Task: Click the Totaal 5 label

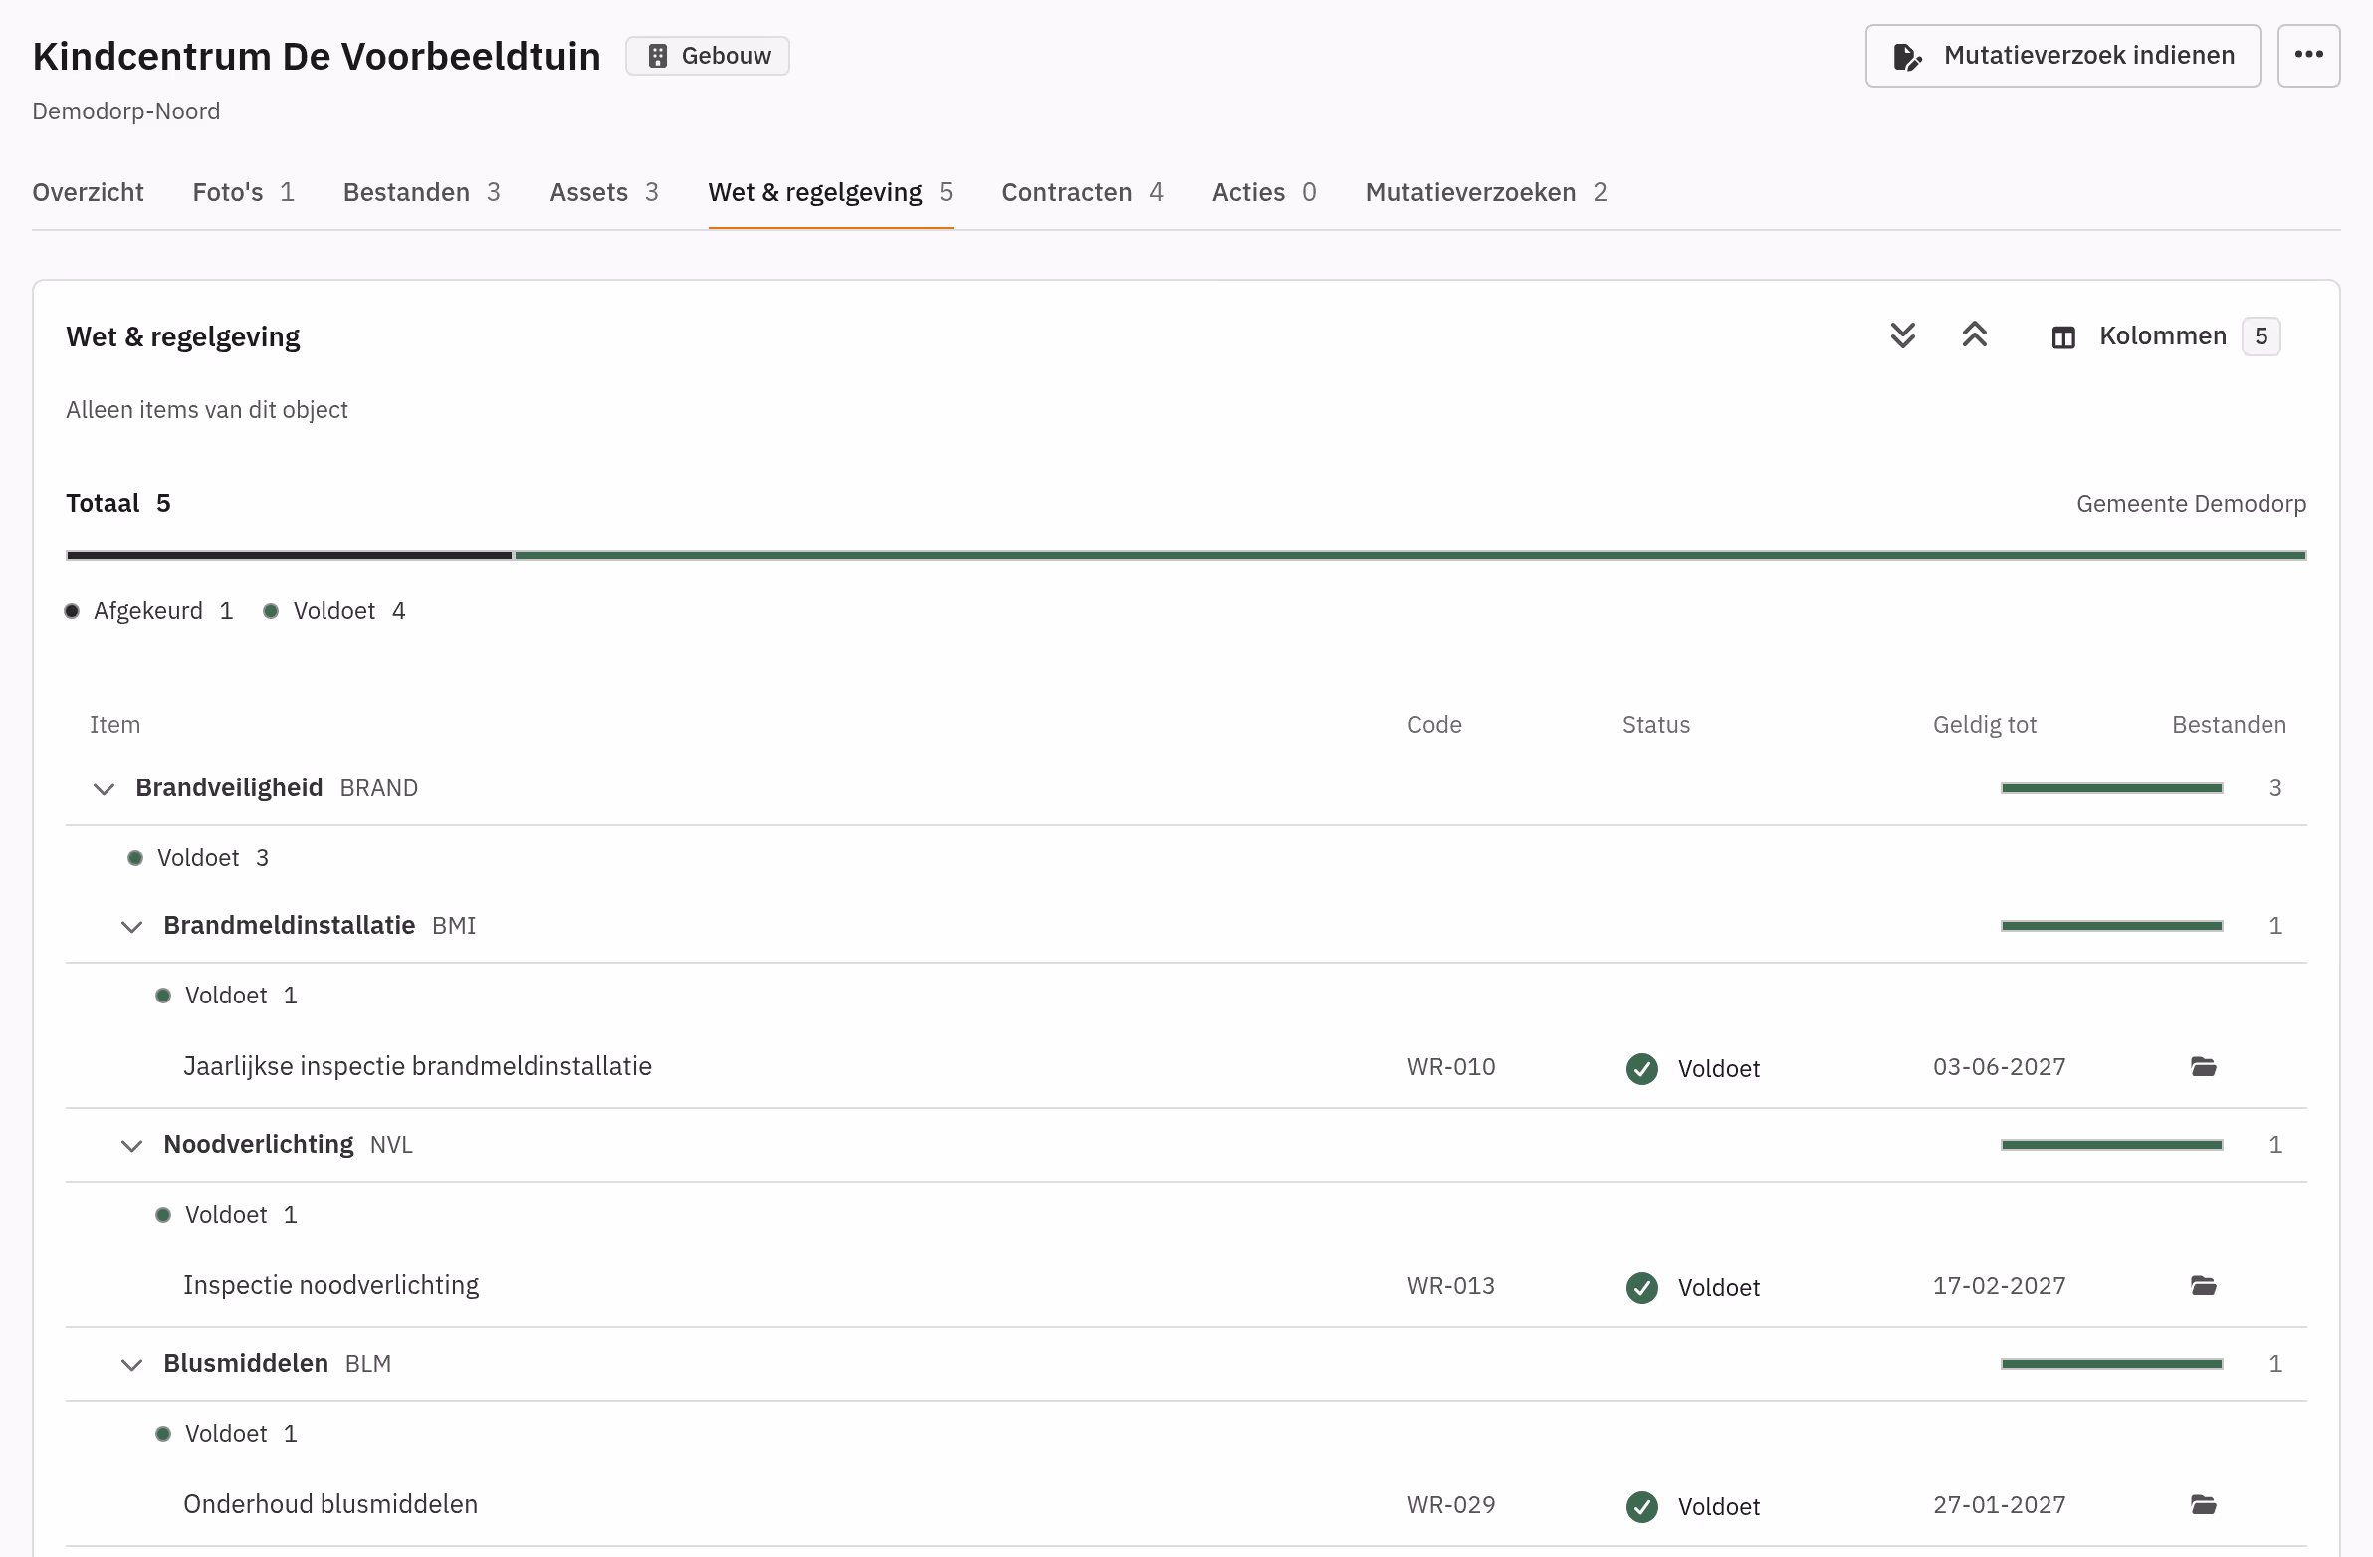Action: pos(117,503)
